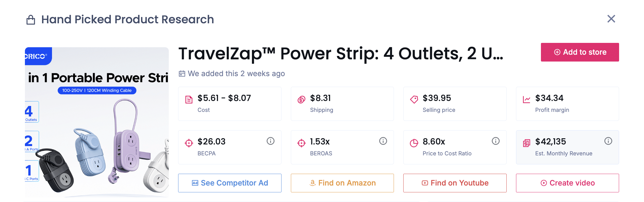Click the Shipping coin icon
The image size is (644, 202).
[301, 99]
